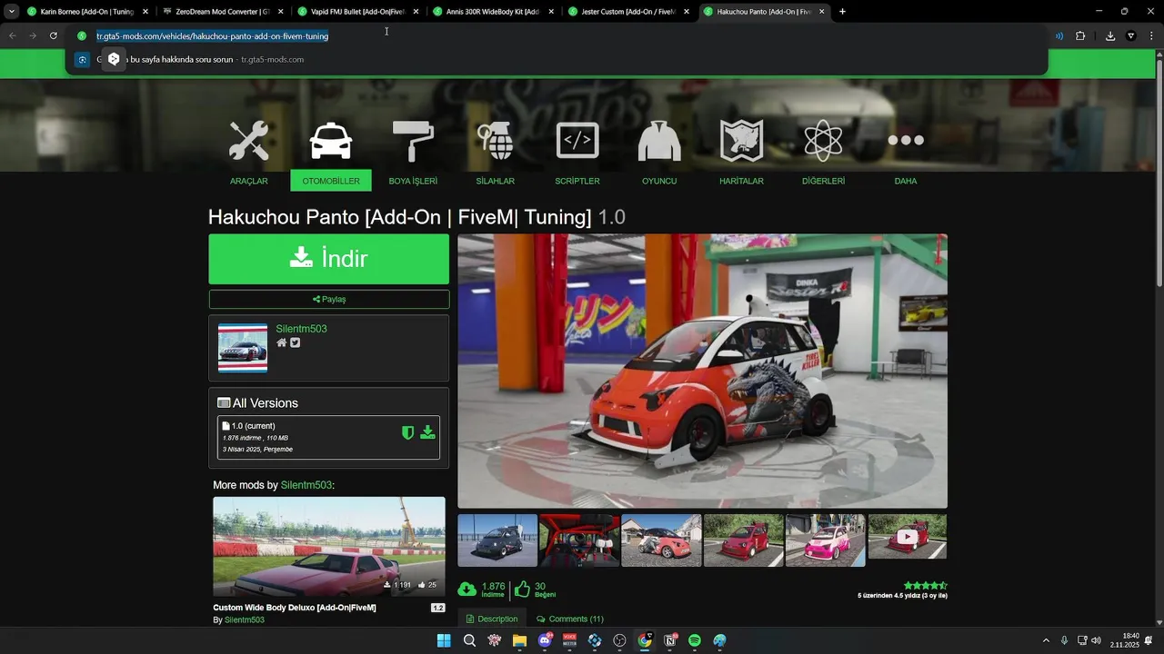
Task: Select the Otomobiller taxi car icon
Action: click(x=331, y=141)
